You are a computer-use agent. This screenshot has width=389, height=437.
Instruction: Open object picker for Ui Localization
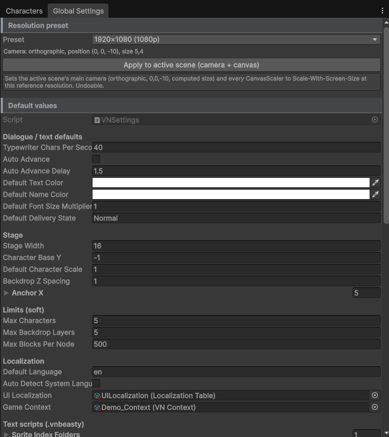point(374,395)
